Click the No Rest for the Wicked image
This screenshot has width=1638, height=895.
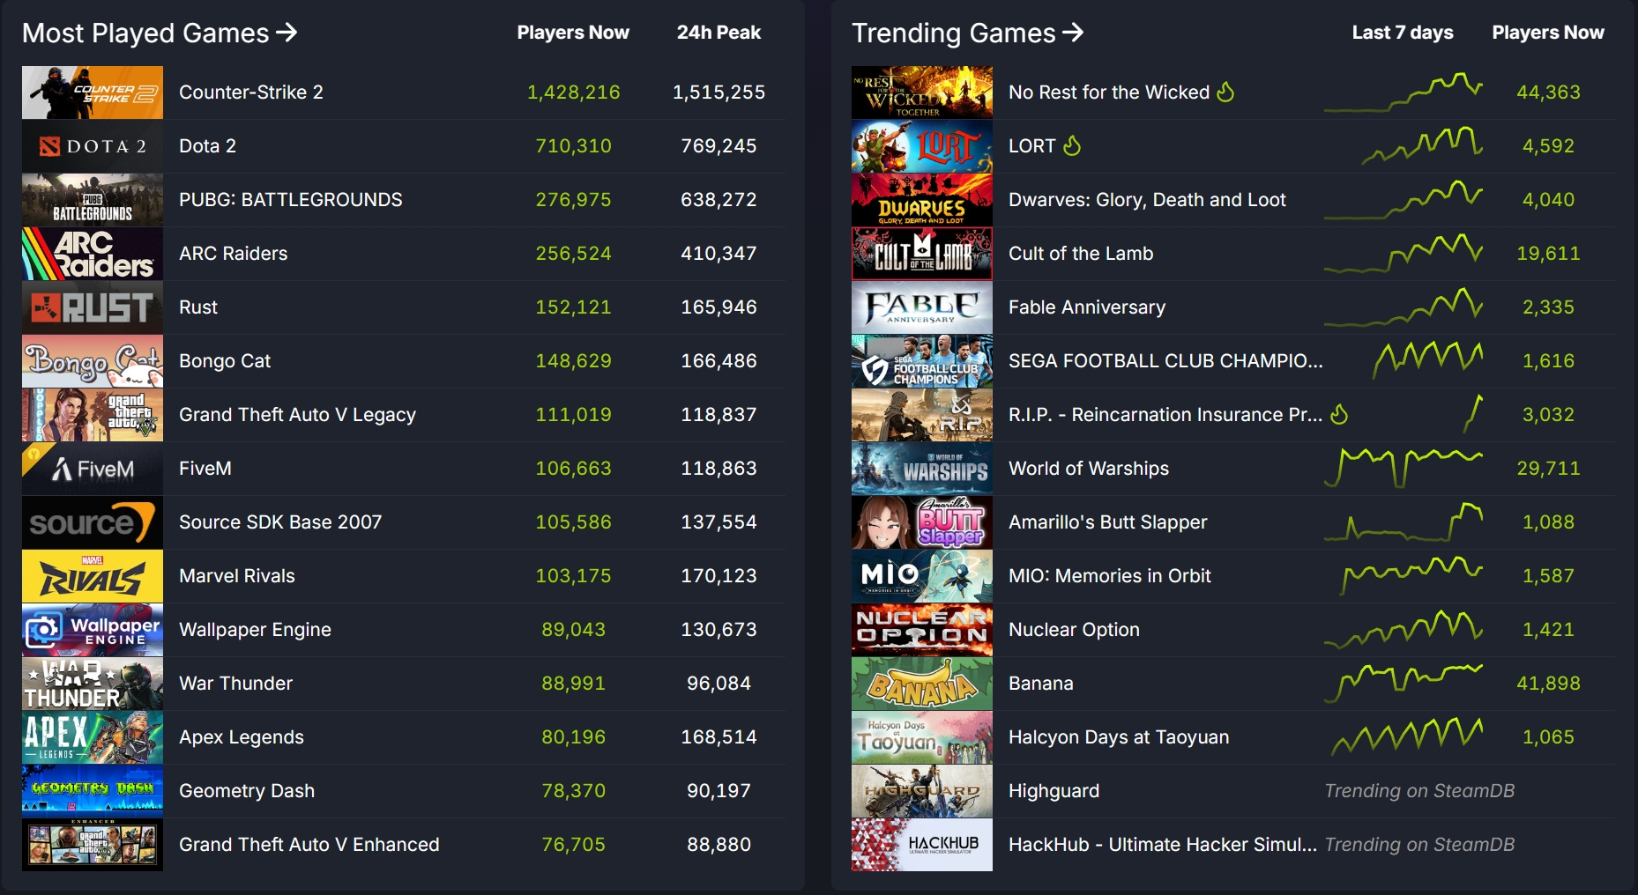click(x=922, y=92)
